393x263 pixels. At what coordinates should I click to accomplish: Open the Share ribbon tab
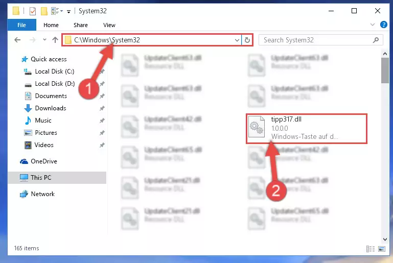point(81,25)
